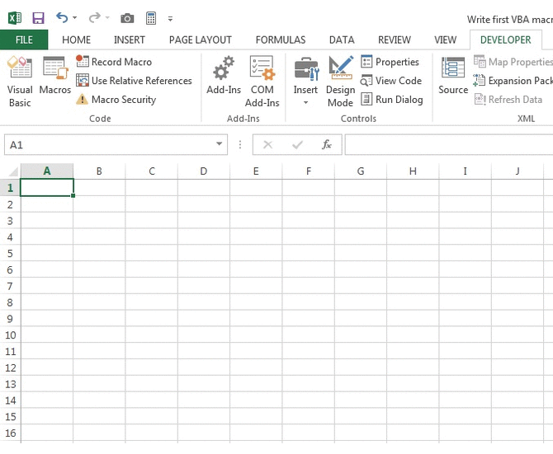Open Insert controls dropdown
The width and height of the screenshot is (553, 454).
pyautogui.click(x=305, y=82)
